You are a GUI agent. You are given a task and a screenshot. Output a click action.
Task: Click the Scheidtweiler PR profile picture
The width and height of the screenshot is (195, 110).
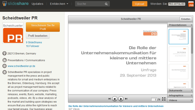pyautogui.click(x=13, y=33)
